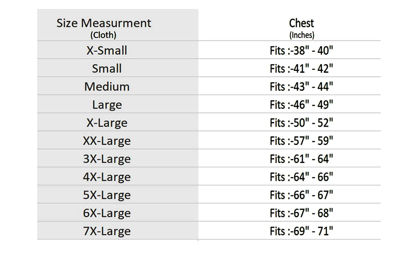Click the Chest (Inches) column header
The height and width of the screenshot is (256, 415).
[302, 27]
